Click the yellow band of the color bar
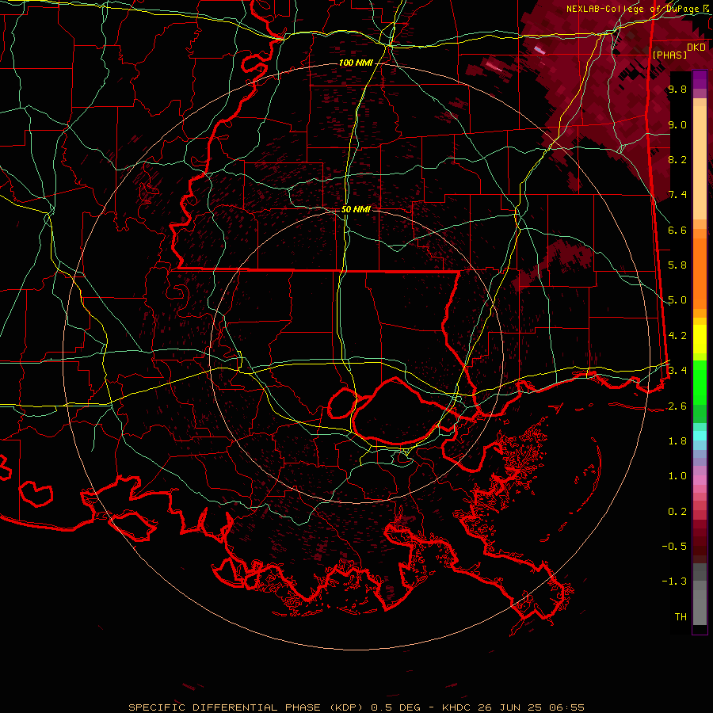The height and width of the screenshot is (713, 713). tap(700, 339)
